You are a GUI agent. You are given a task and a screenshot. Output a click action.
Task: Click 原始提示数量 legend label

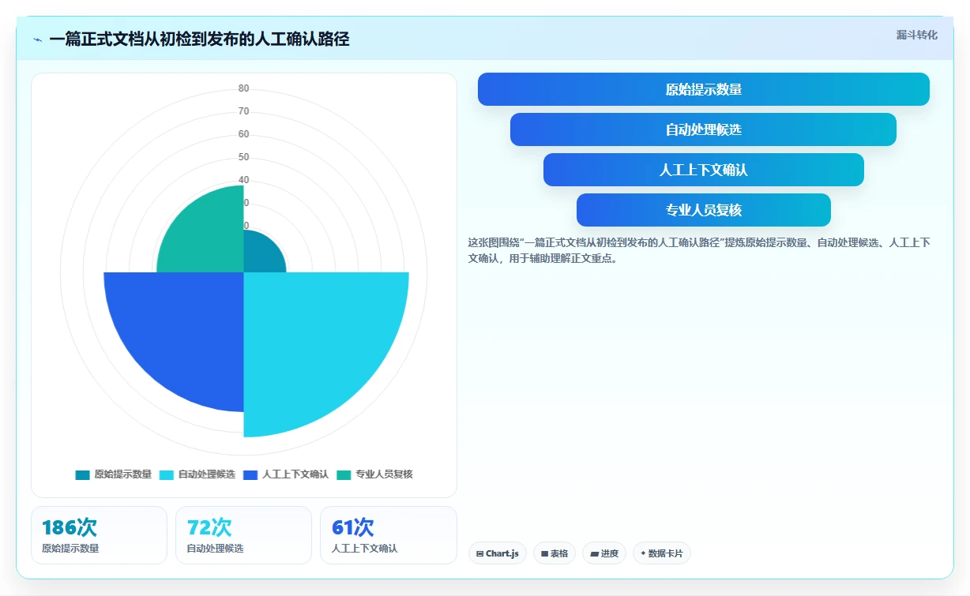pyautogui.click(x=123, y=474)
